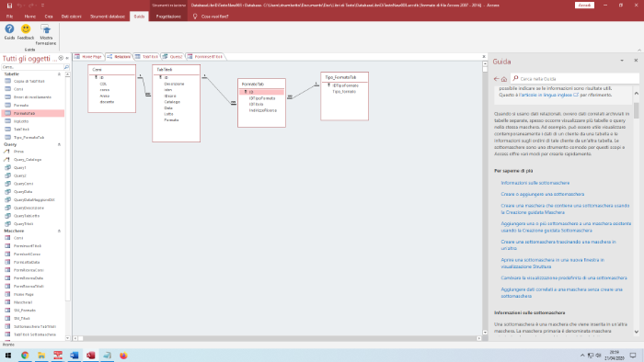This screenshot has height=362, width=644.
Task: Launch Chrome from the taskbar
Action: coord(25,356)
